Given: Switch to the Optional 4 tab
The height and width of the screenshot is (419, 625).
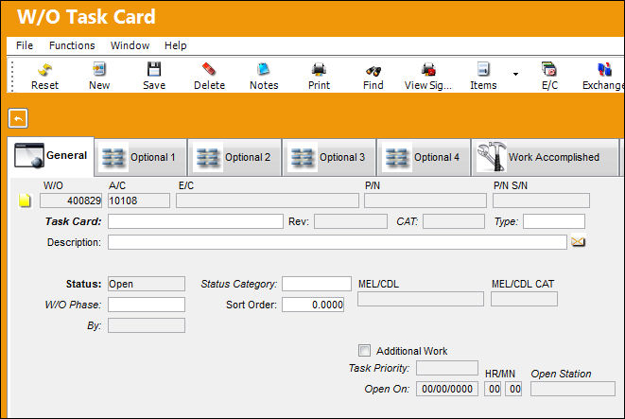Looking at the screenshot, I should (424, 157).
